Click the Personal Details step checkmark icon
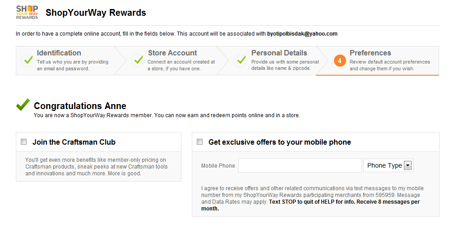Viewport: 468px width, 251px height. tap(240, 60)
